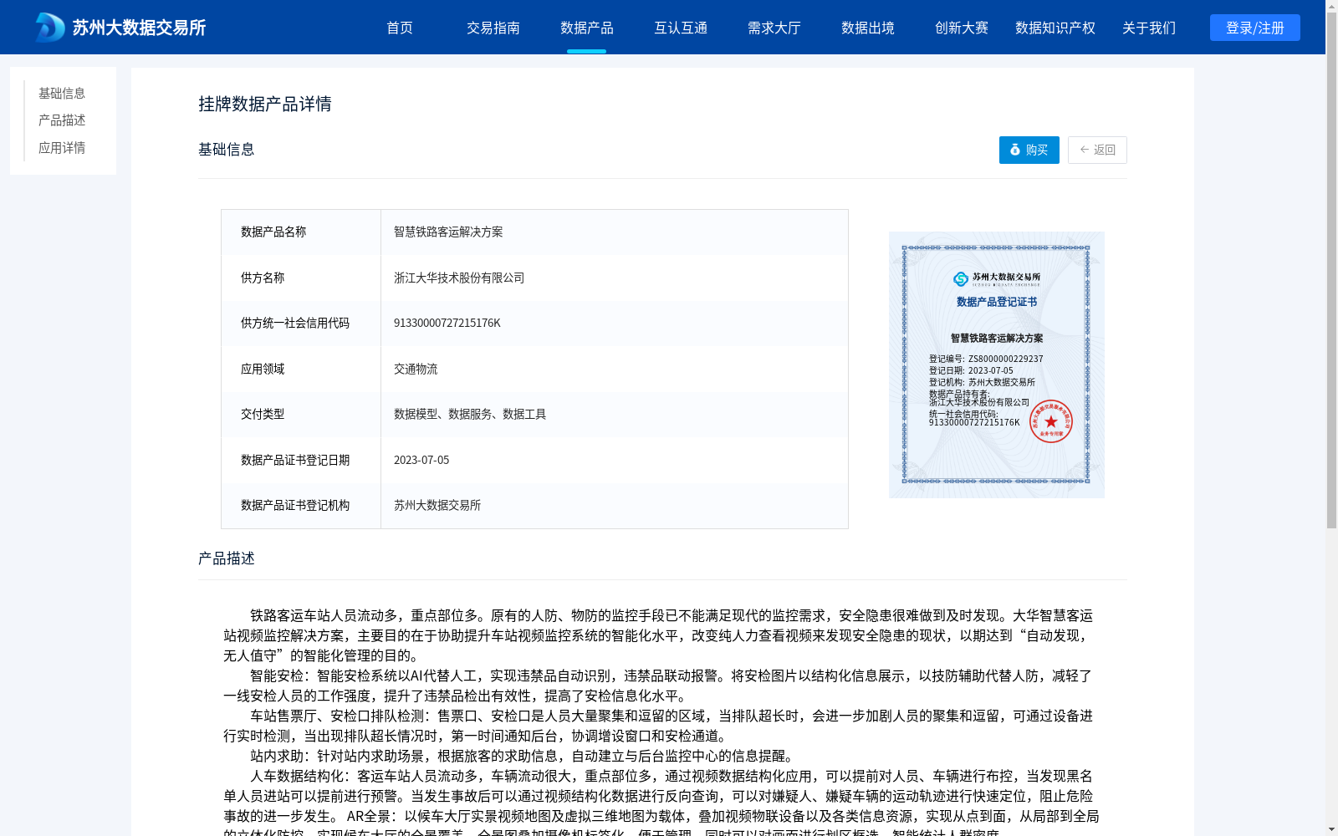
Task: Click the 登录/注册 button
Action: coord(1255,28)
